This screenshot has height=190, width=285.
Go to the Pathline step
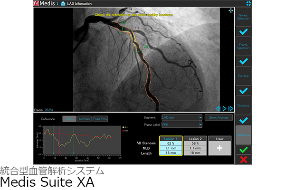click(x=243, y=76)
